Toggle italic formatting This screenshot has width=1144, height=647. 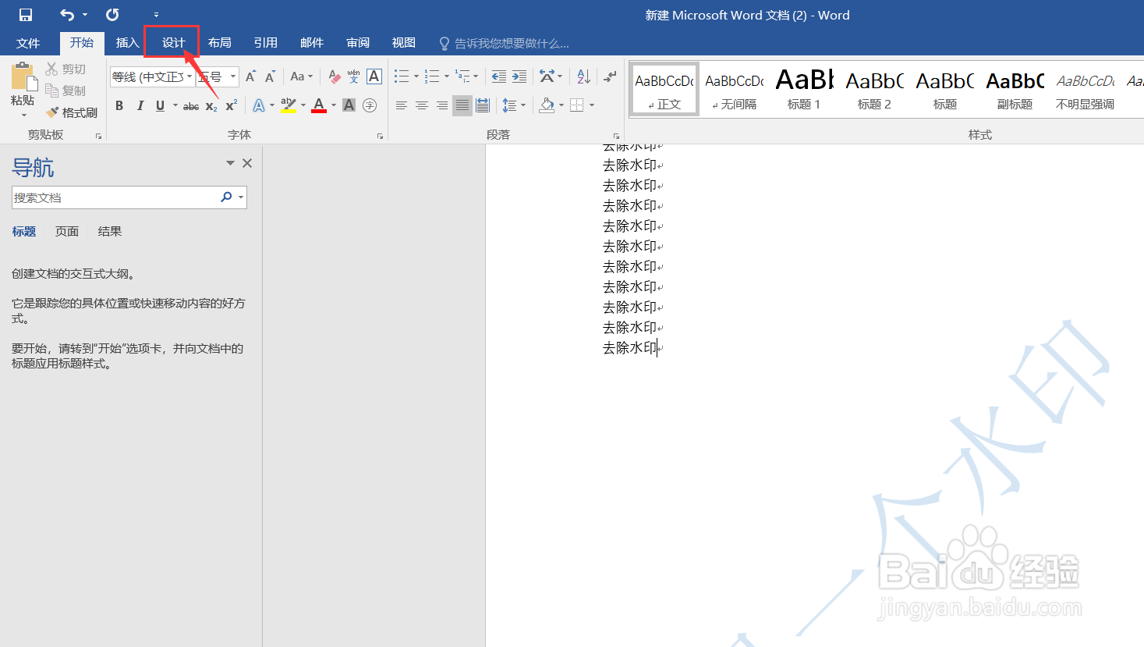[x=140, y=105]
